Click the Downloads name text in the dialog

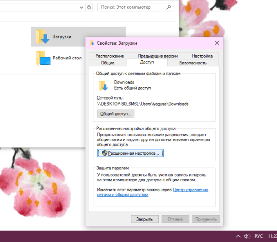(124, 82)
